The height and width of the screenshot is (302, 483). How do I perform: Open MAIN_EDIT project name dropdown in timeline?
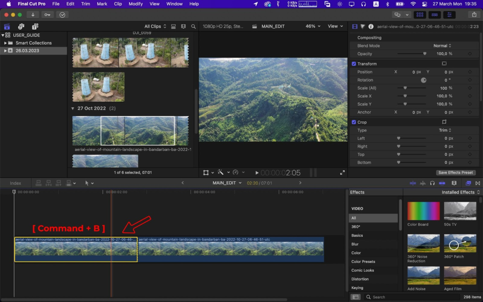point(227,183)
